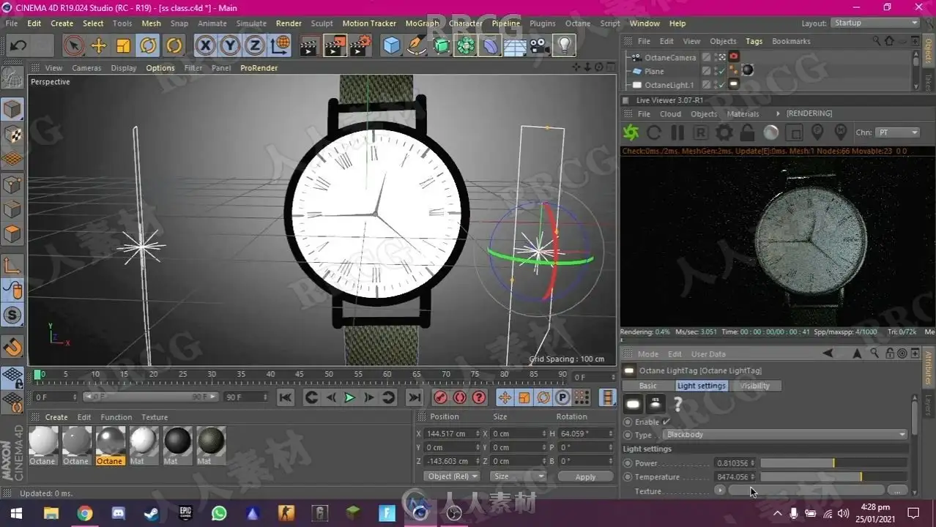The height and width of the screenshot is (527, 936).
Task: Toggle Live Viewer lock resolution
Action: pos(748,132)
